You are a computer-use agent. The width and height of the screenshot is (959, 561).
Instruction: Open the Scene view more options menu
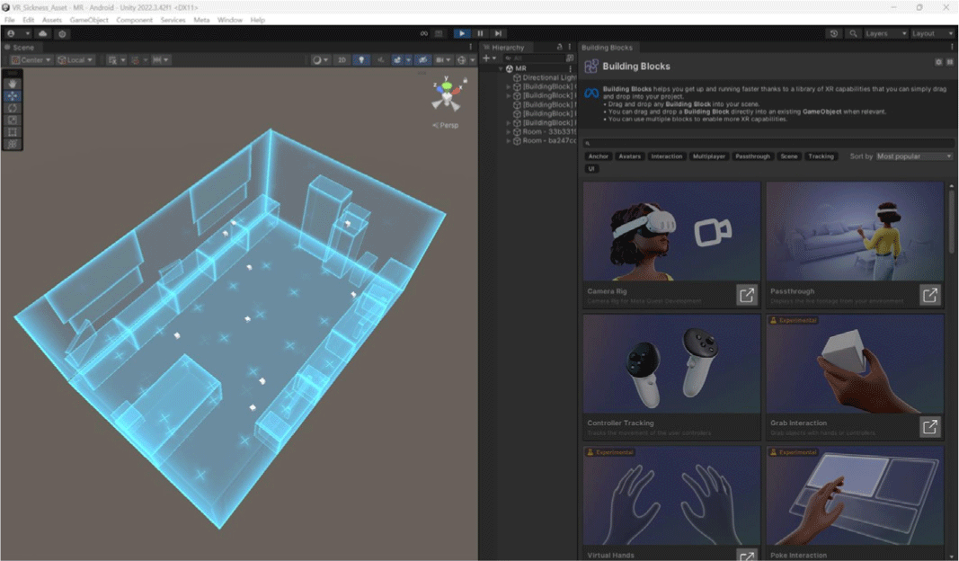coord(470,47)
